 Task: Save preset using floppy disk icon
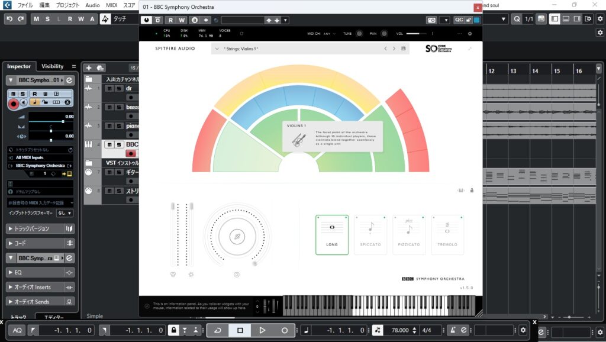click(403, 49)
